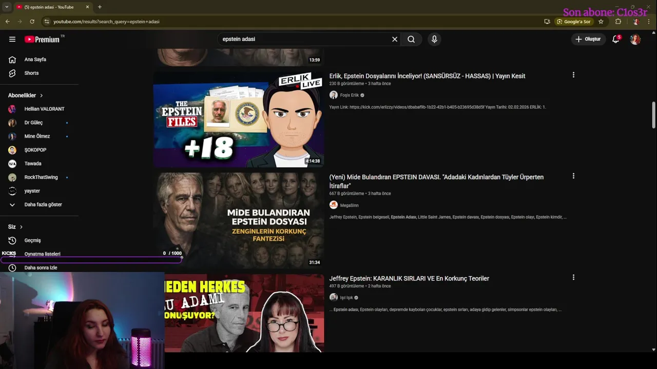Open Foşix Erlik channel name
This screenshot has height=369, width=657.
[350, 95]
